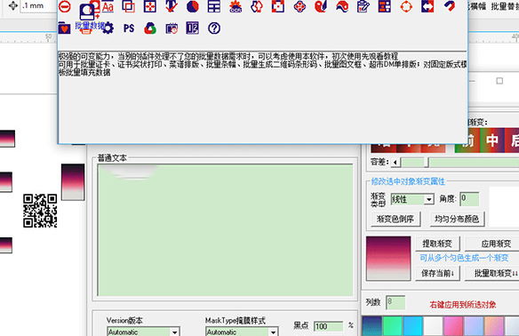519x336 pixels.
Task: Click the gear settings icon
Action: pyautogui.click(x=108, y=28)
